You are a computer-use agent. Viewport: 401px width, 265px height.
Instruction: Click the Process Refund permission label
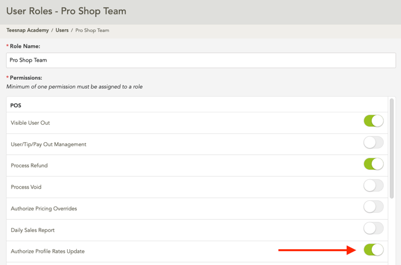click(x=29, y=165)
